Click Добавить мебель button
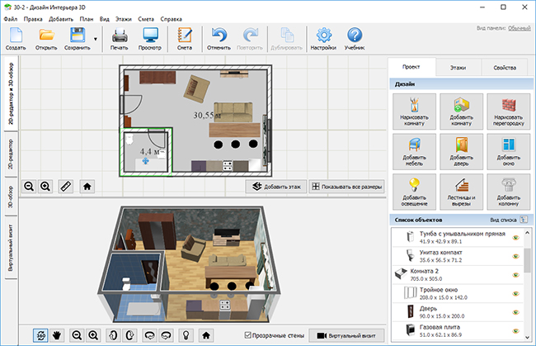The height and width of the screenshot is (346, 536). tap(414, 152)
